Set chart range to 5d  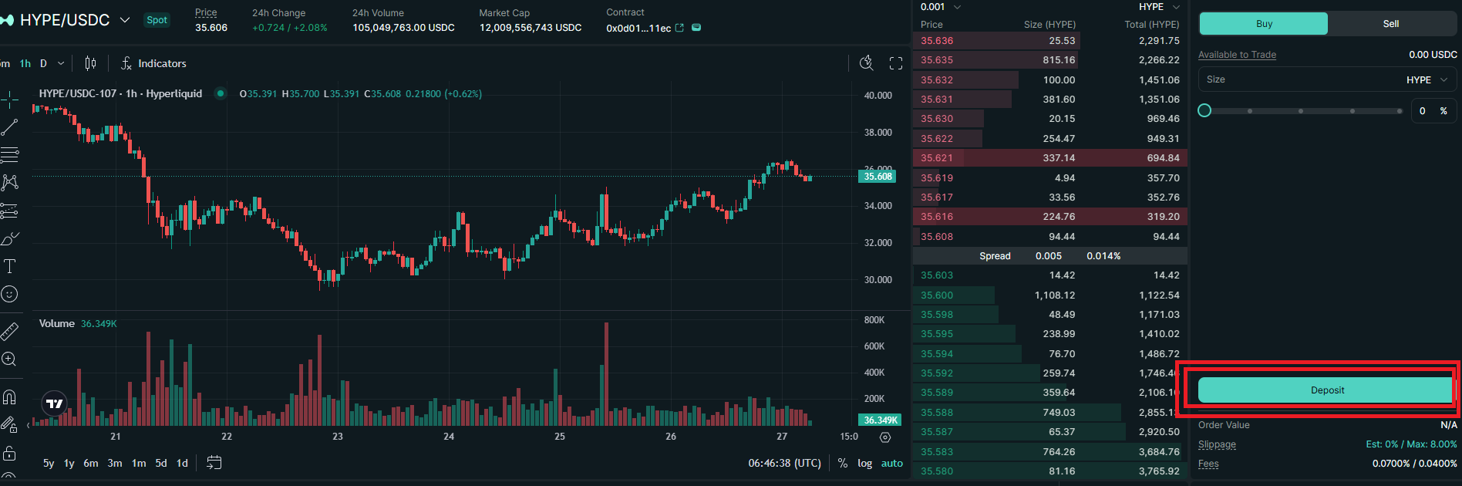pos(161,463)
